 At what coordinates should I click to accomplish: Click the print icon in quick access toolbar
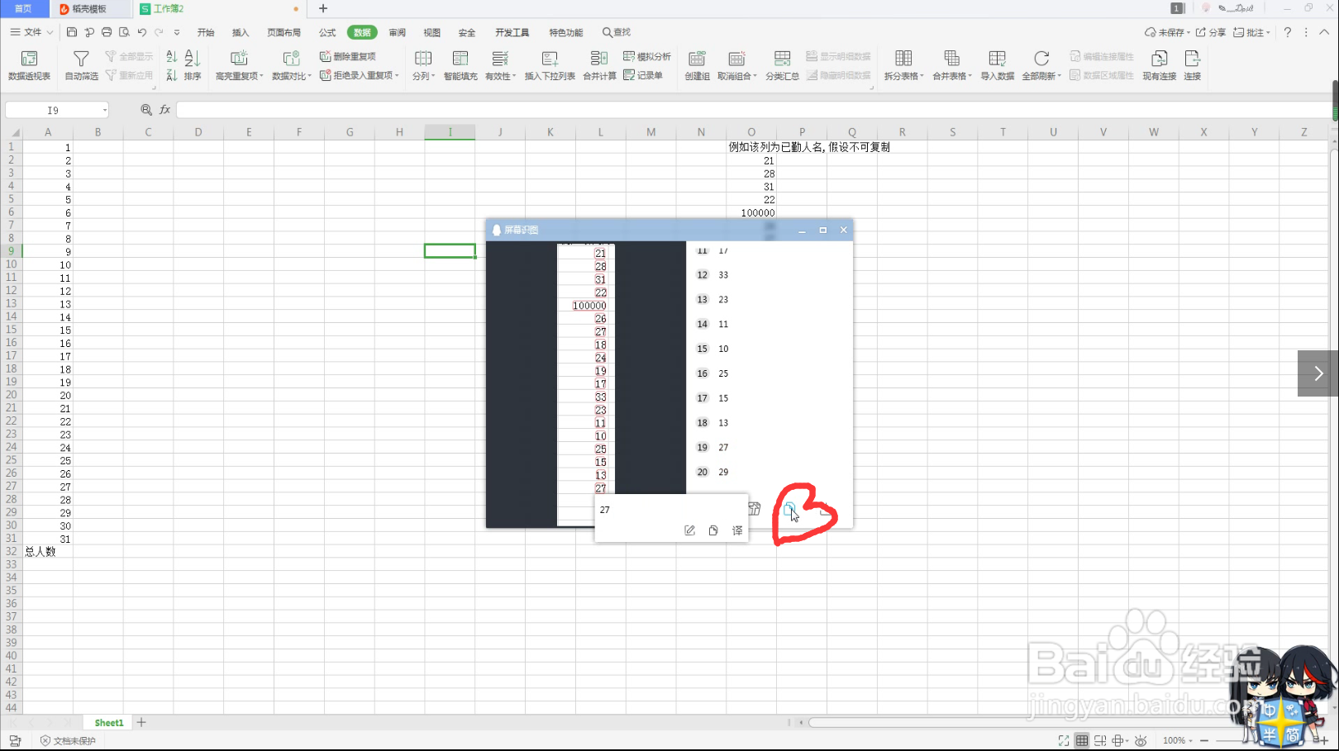click(x=107, y=32)
